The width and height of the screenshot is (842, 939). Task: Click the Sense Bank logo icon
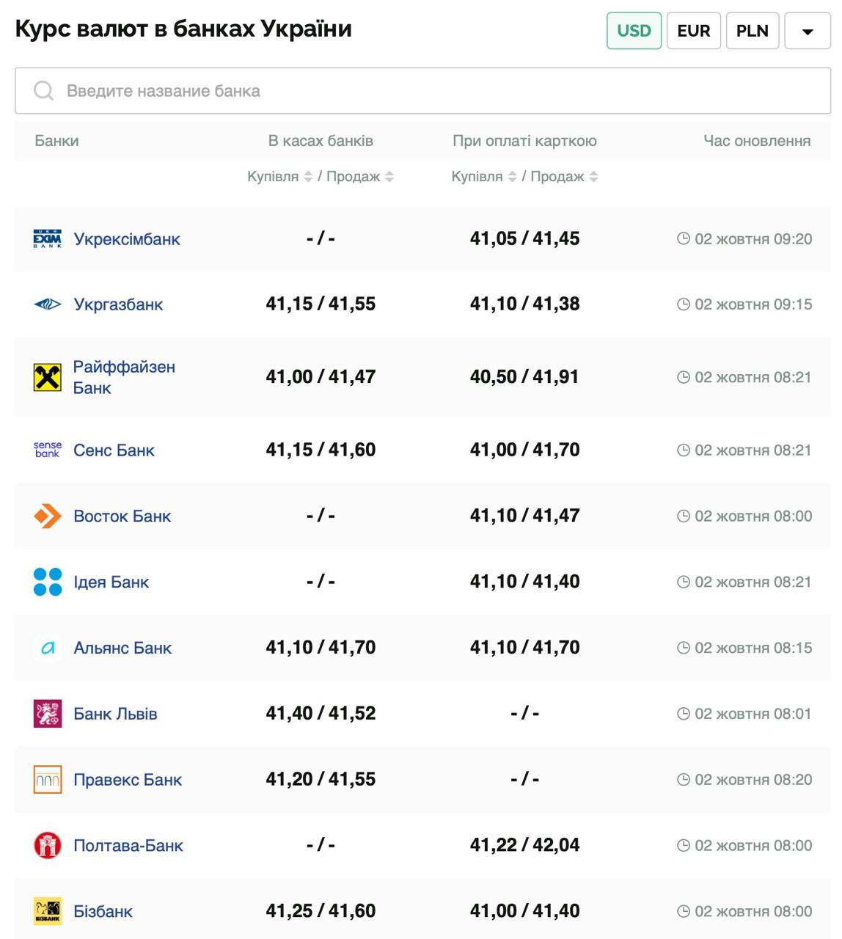pos(48,450)
